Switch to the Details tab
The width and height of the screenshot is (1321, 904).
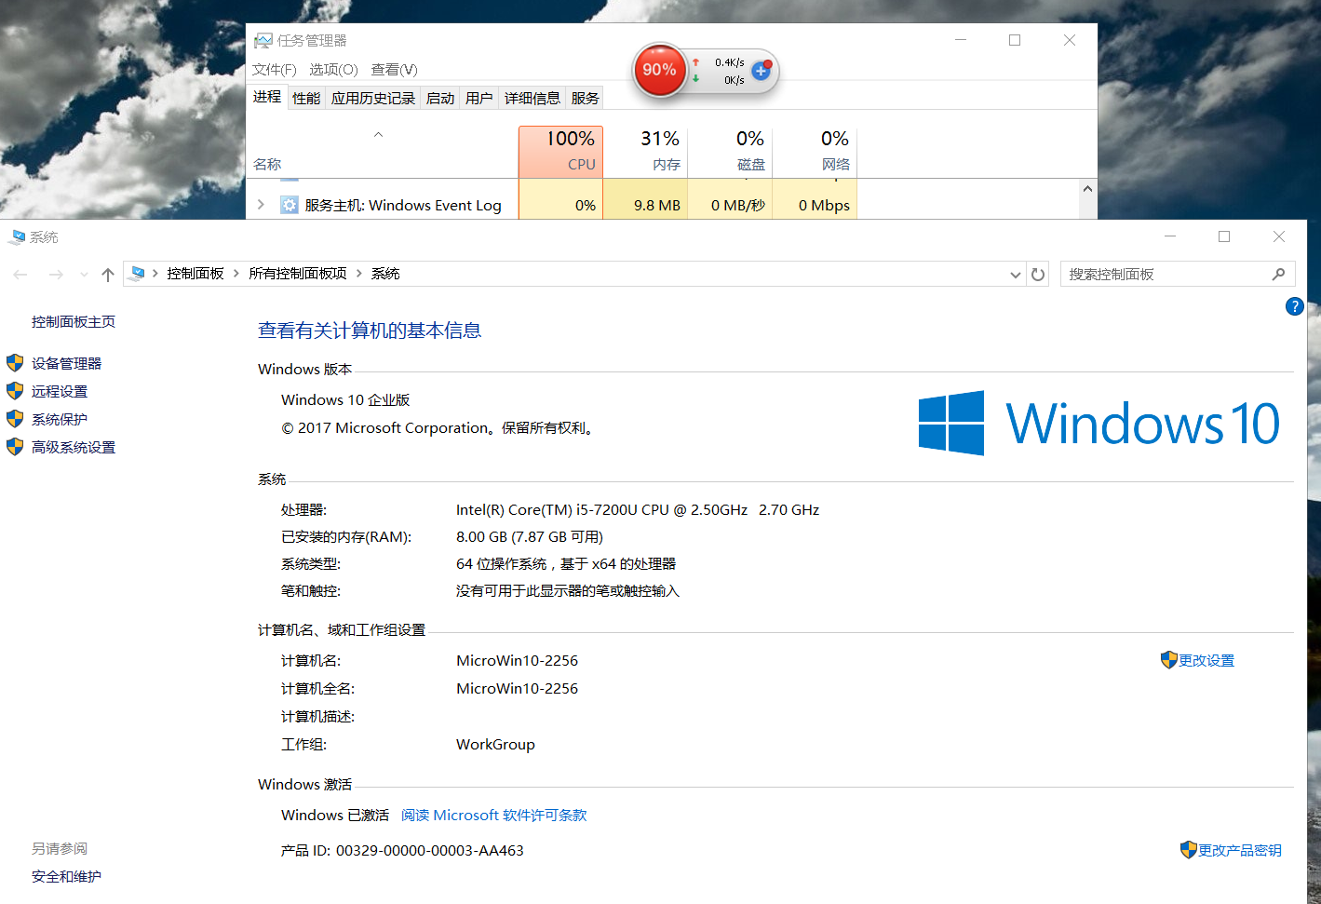click(532, 98)
